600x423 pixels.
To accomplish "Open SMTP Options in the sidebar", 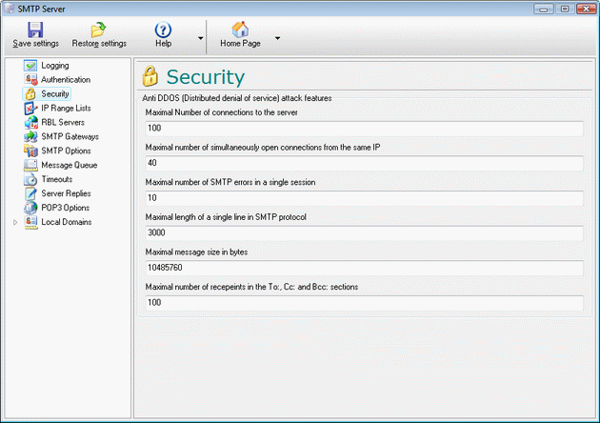I will 66,151.
